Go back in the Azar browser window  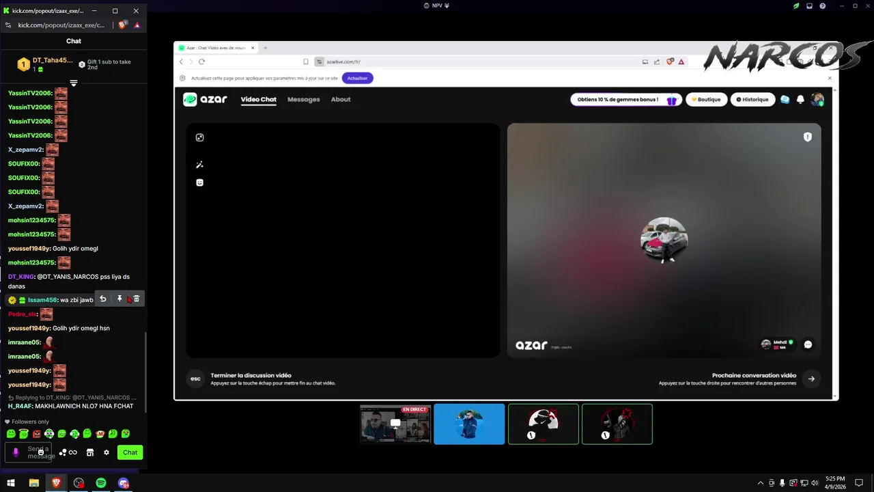point(181,61)
